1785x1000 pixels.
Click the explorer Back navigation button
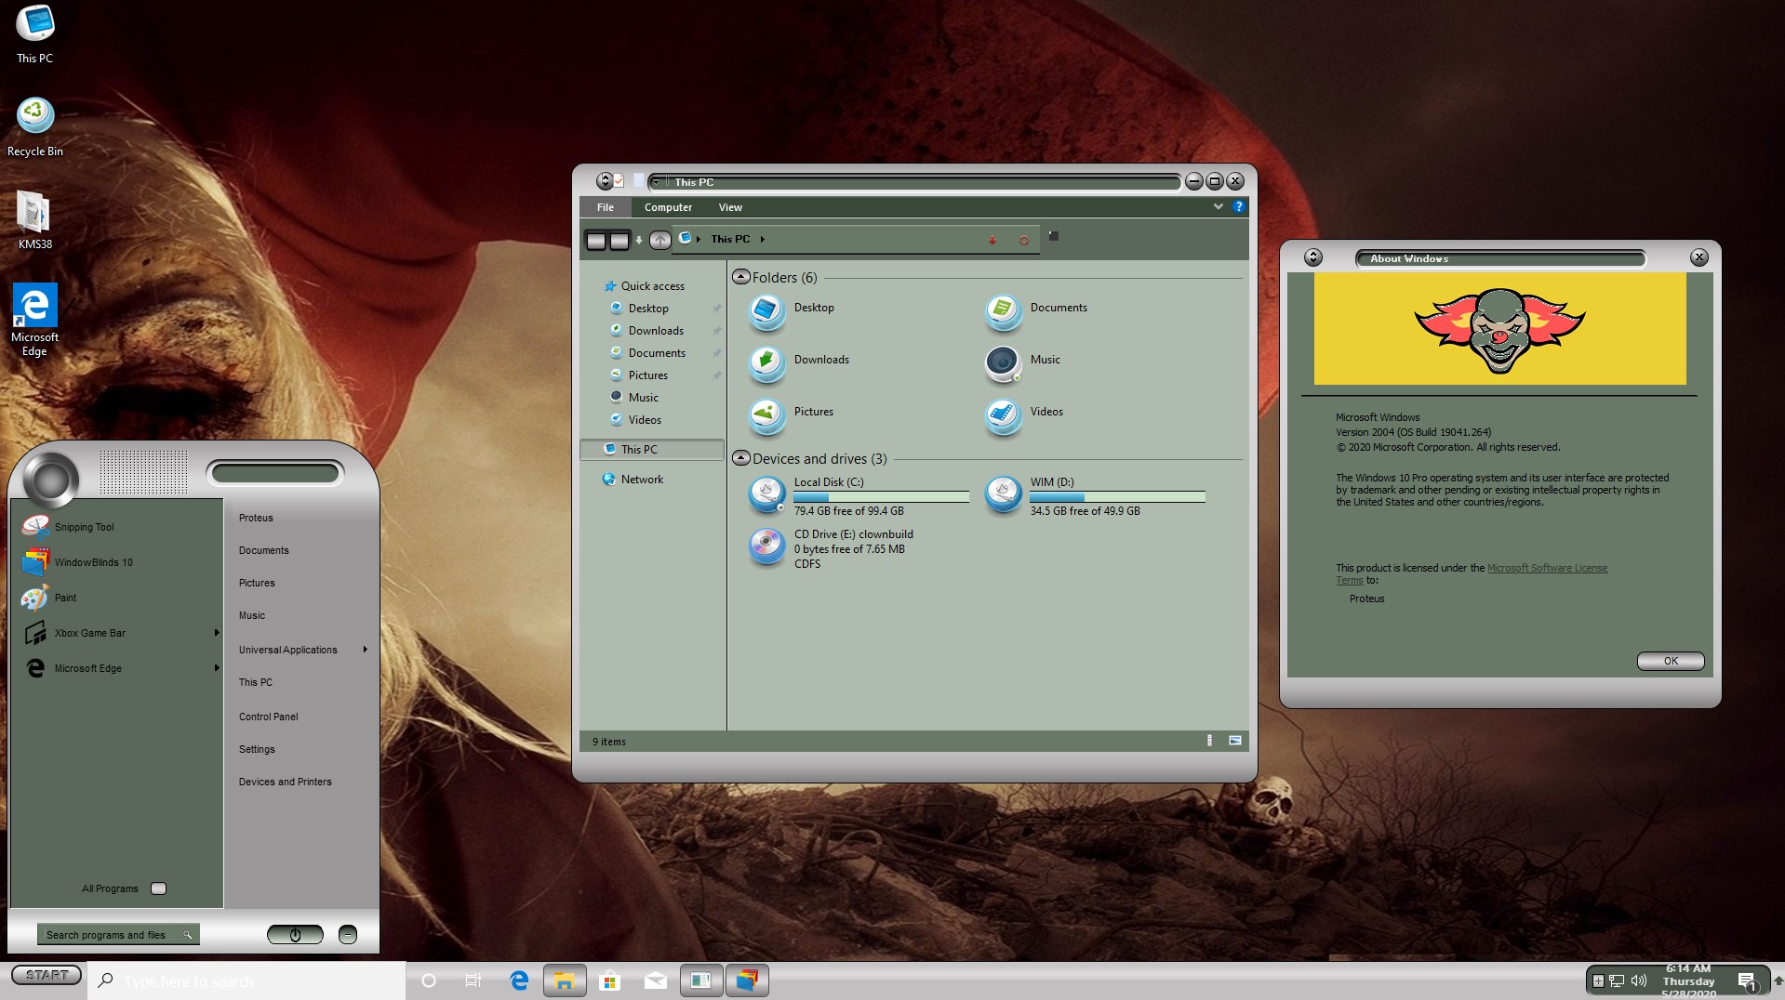[x=596, y=241]
